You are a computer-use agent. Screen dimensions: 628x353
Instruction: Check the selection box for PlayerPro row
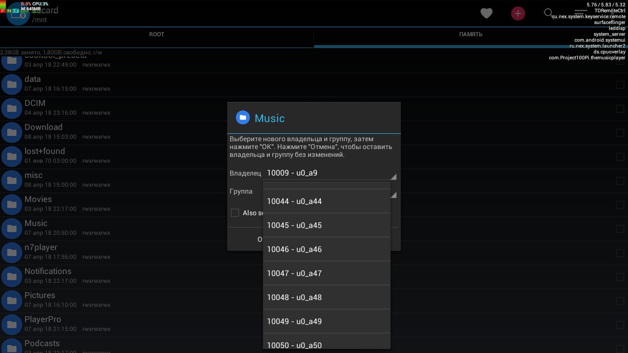tap(620, 325)
